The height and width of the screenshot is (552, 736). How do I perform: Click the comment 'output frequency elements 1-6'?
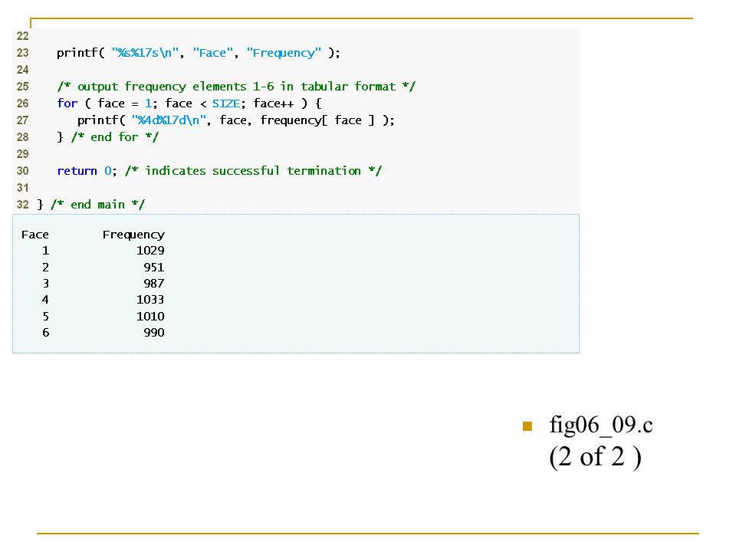[x=236, y=87]
